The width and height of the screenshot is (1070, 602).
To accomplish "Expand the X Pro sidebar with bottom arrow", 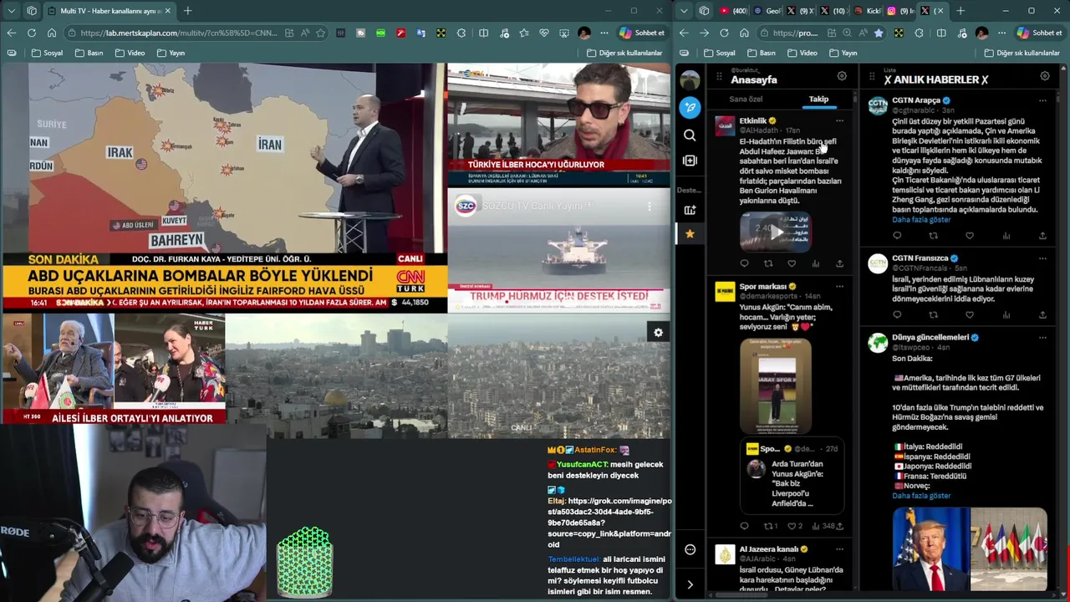I will point(690,584).
